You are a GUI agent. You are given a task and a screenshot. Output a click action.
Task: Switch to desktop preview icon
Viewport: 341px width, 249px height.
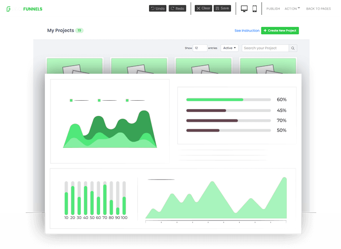pos(244,9)
